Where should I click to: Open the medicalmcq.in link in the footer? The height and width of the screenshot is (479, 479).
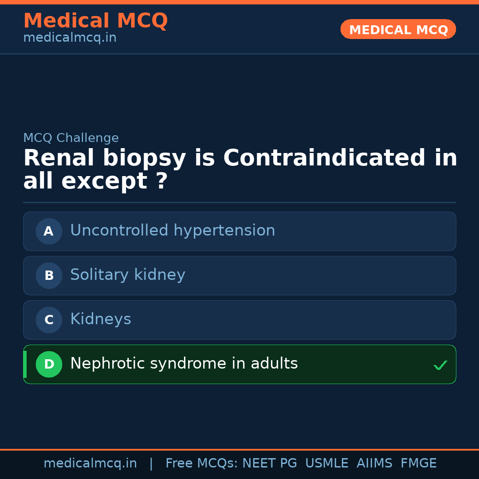(90, 463)
